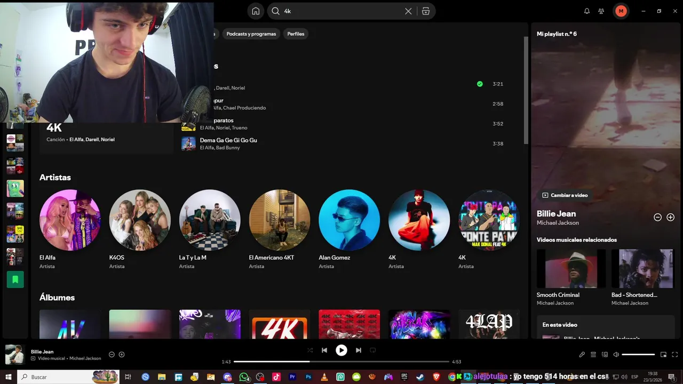The image size is (683, 384).
Task: Open WhatsApp from the taskbar
Action: click(244, 377)
